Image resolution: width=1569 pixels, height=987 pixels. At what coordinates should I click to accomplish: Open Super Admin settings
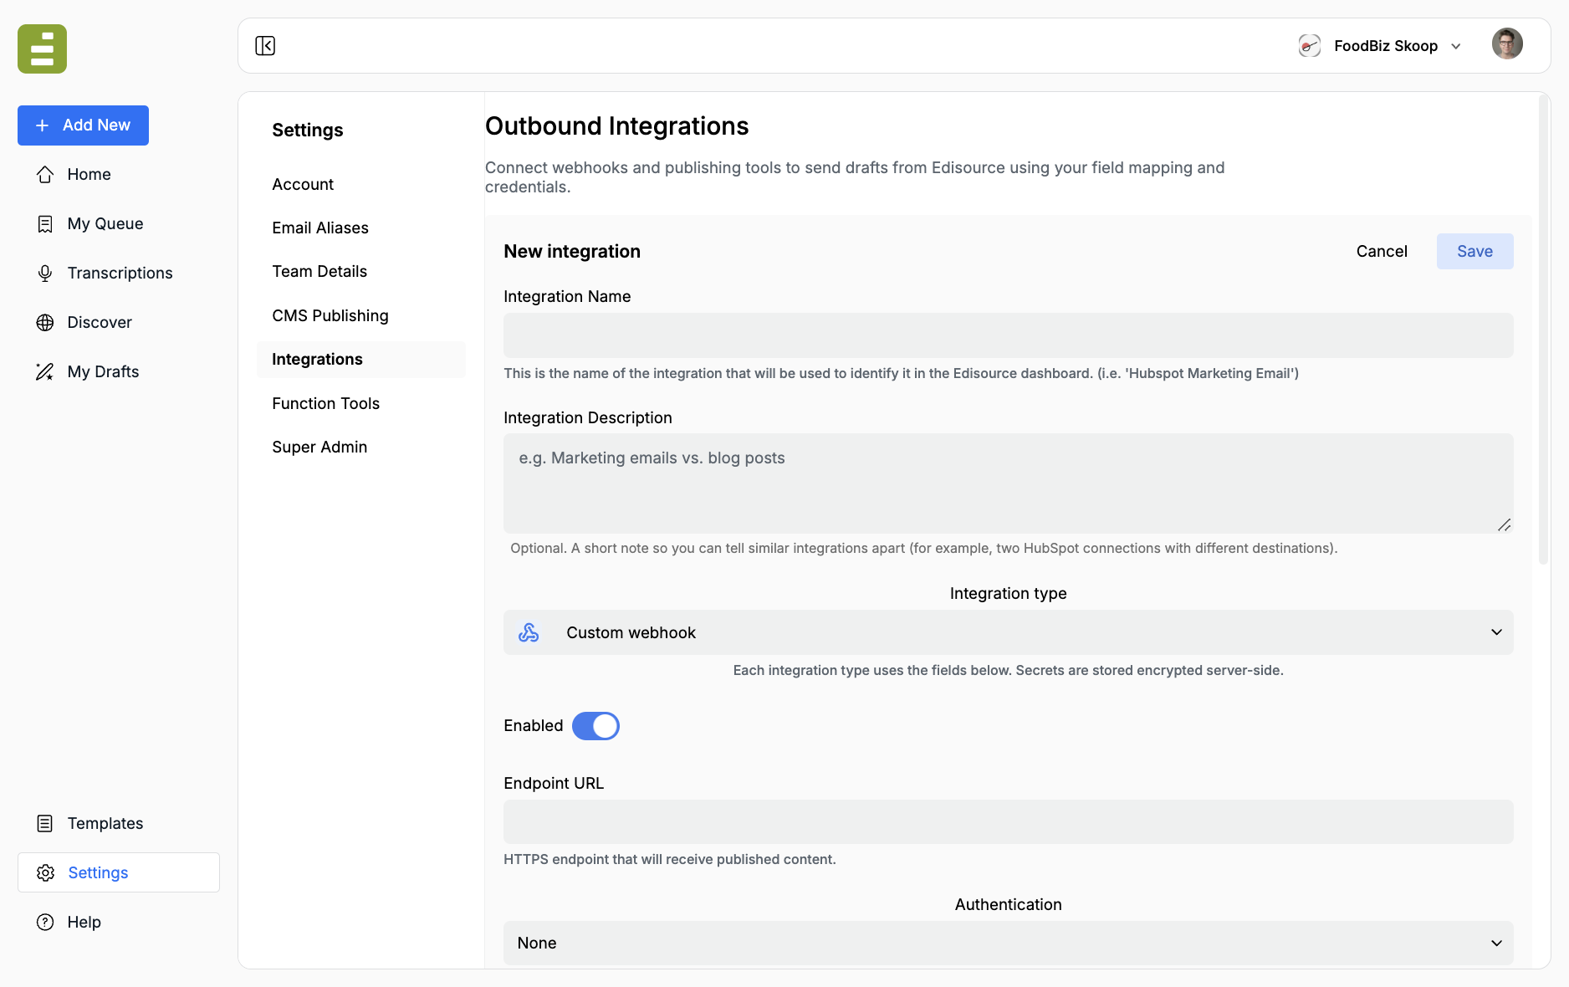click(319, 447)
